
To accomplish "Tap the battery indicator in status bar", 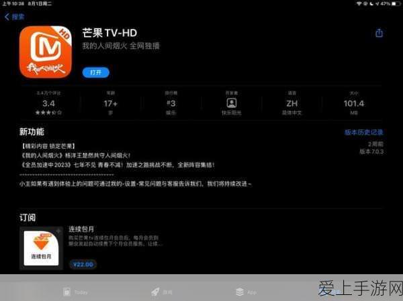I will pos(396,4).
